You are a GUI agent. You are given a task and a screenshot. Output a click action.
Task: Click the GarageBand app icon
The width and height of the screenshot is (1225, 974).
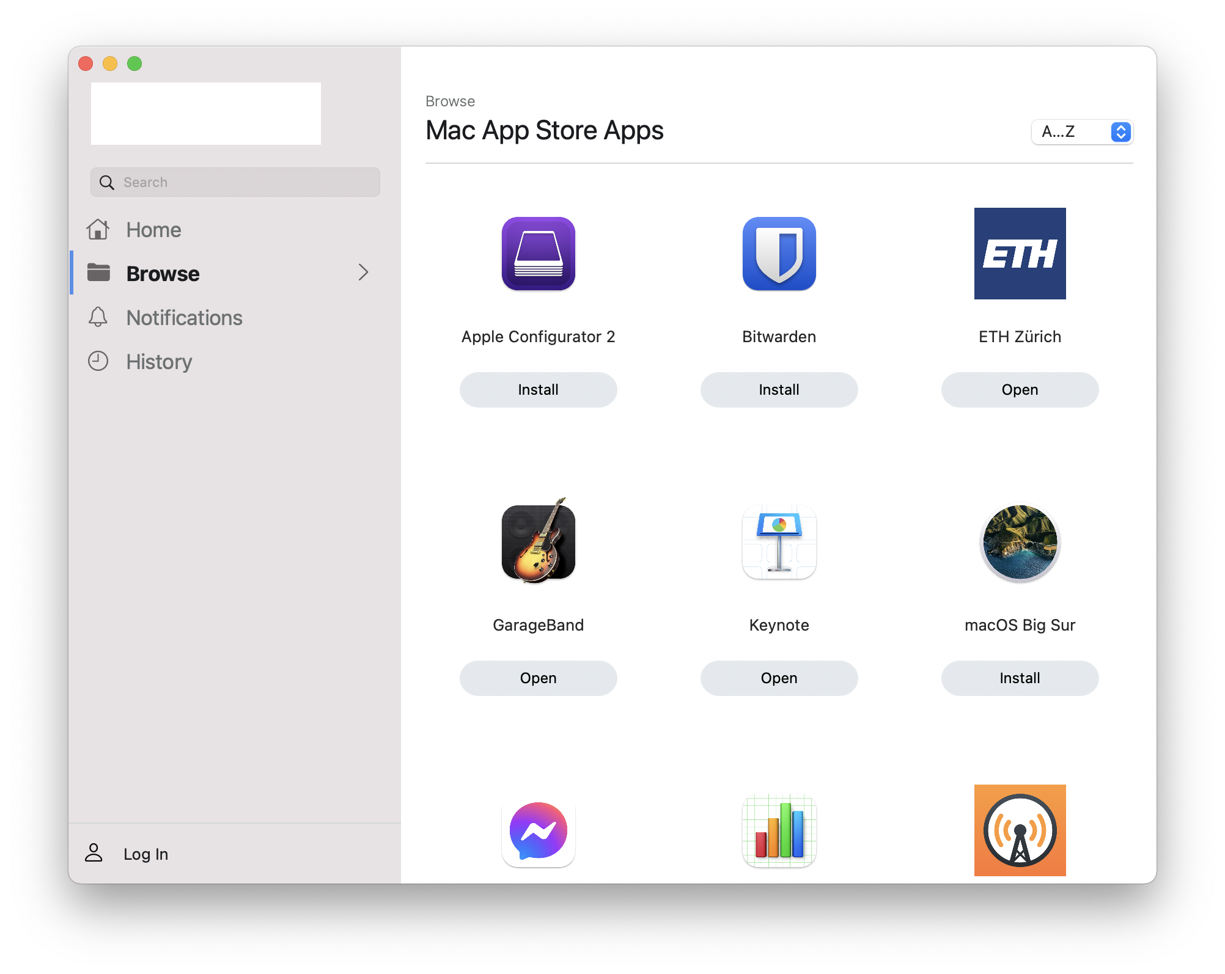(538, 541)
